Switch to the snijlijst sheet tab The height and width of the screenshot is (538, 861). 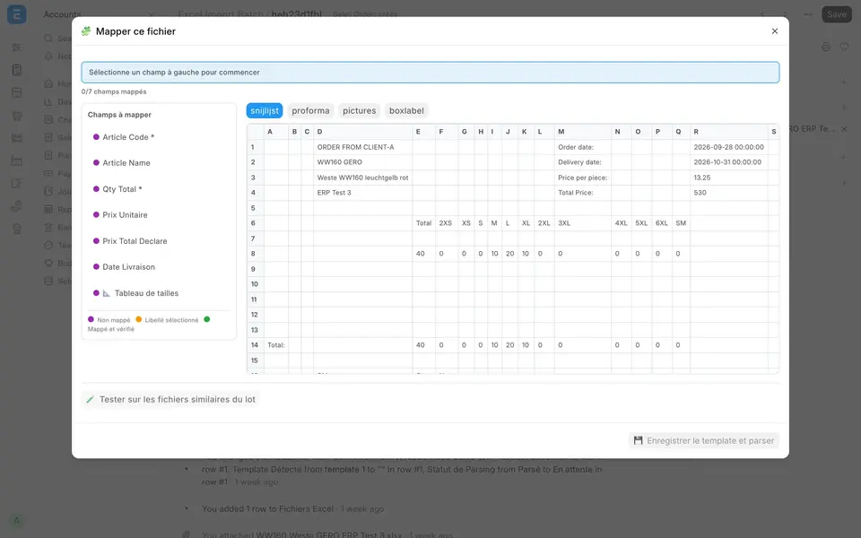coord(264,110)
